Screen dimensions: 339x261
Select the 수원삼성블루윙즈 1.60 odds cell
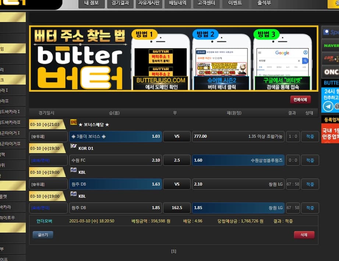point(238,160)
